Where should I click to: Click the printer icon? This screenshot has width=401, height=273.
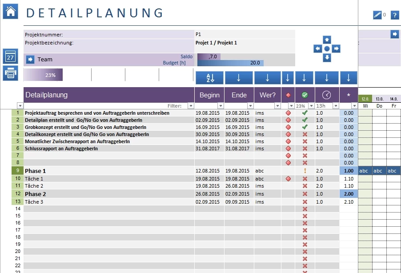click(10, 73)
